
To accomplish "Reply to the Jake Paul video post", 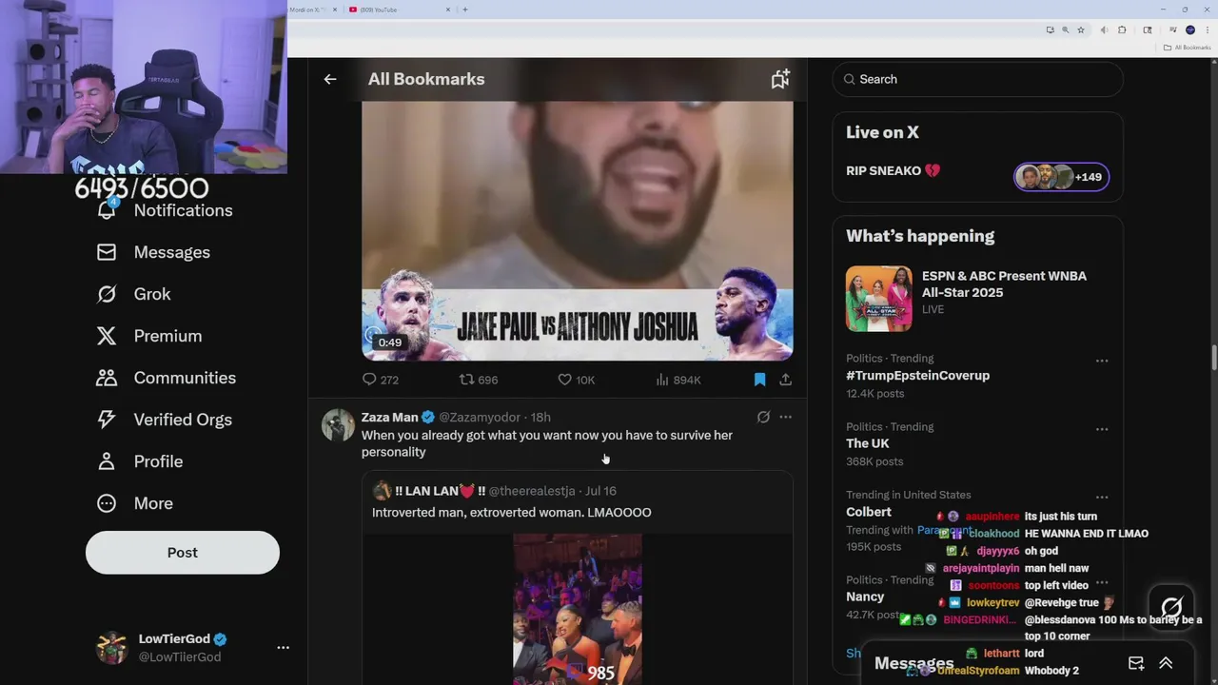I will [380, 380].
